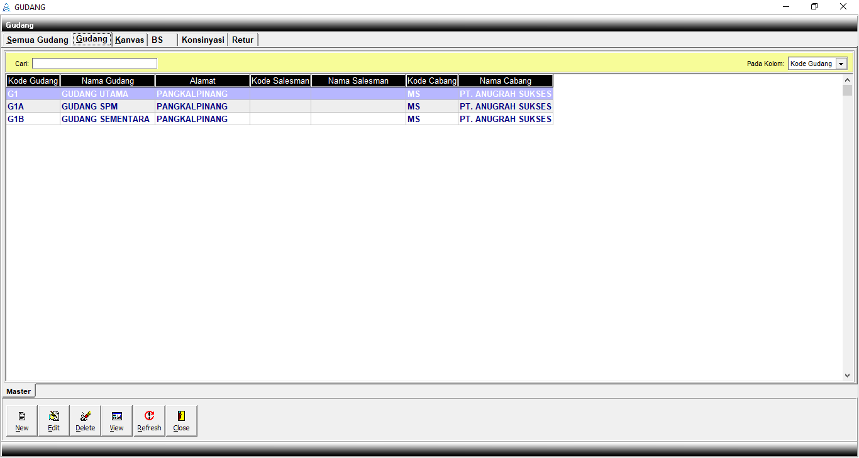Click the Kode Cabang column header
Viewport: 859px width, 458px height.
tap(432, 81)
